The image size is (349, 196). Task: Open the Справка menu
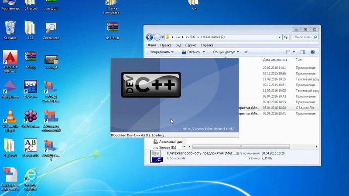click(207, 45)
